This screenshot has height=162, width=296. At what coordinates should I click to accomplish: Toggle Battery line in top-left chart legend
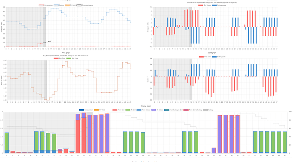(59, 5)
